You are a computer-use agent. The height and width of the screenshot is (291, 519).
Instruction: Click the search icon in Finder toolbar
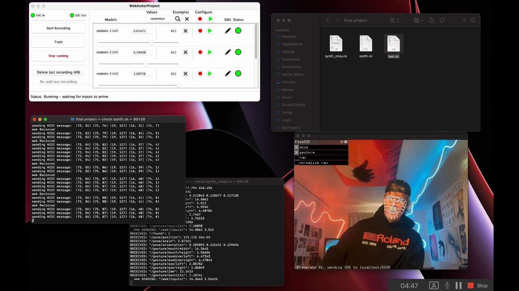pyautogui.click(x=473, y=20)
